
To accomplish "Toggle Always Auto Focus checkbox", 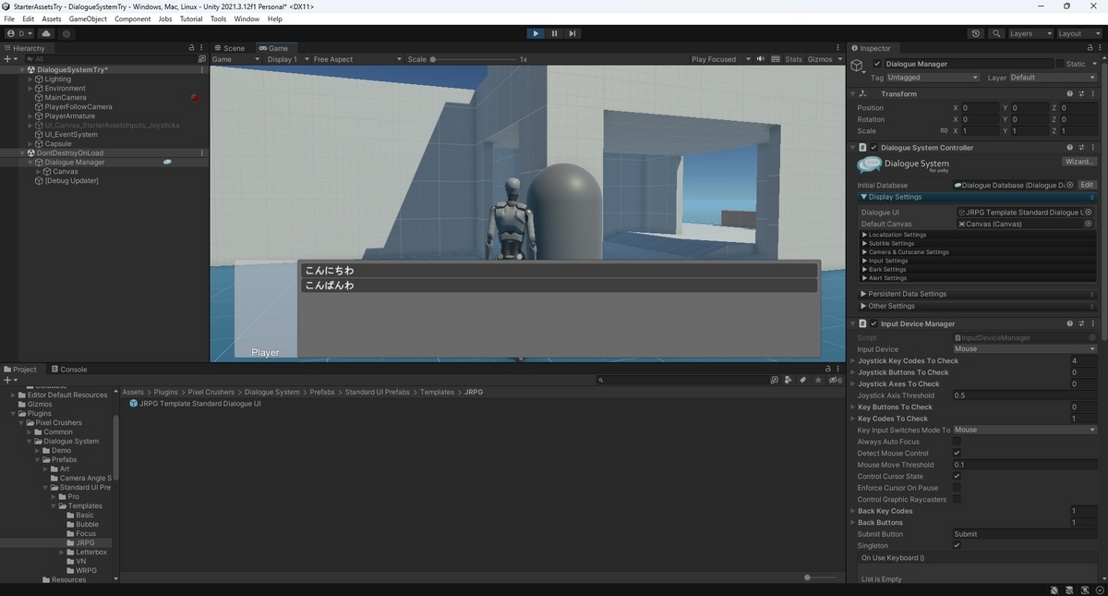I will click(x=957, y=442).
